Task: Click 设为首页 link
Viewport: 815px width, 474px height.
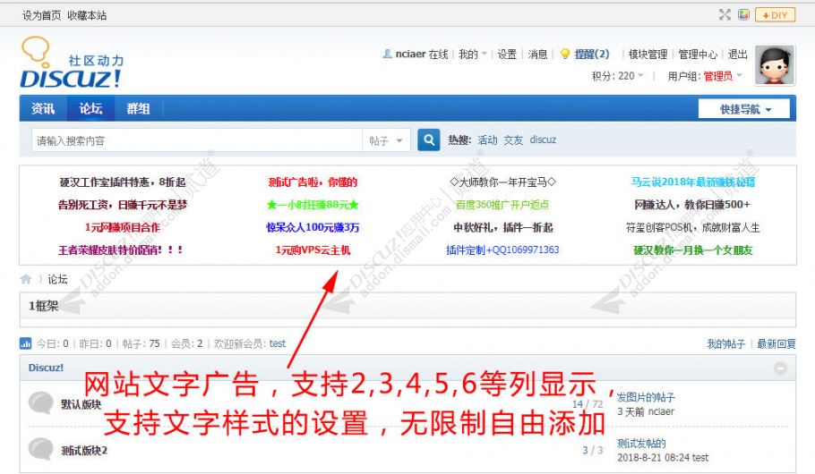Action: (41, 15)
